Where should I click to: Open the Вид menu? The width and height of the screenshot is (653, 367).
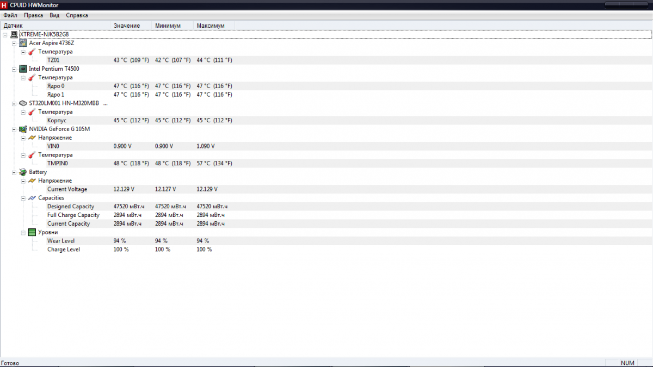pyautogui.click(x=54, y=15)
